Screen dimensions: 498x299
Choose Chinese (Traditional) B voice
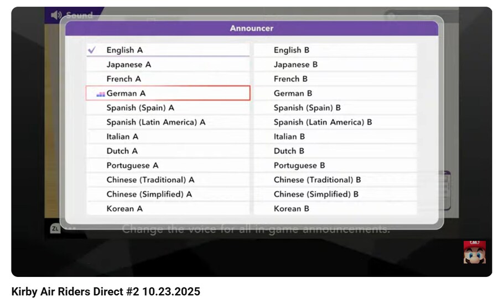click(335, 180)
